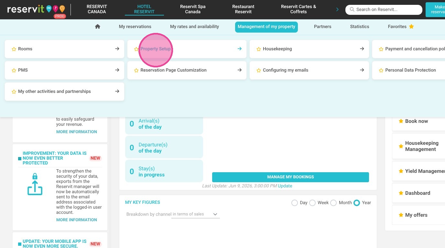Viewport: 445px width, 248px height.
Task: Star the Property Setup card
Action: coord(136,49)
